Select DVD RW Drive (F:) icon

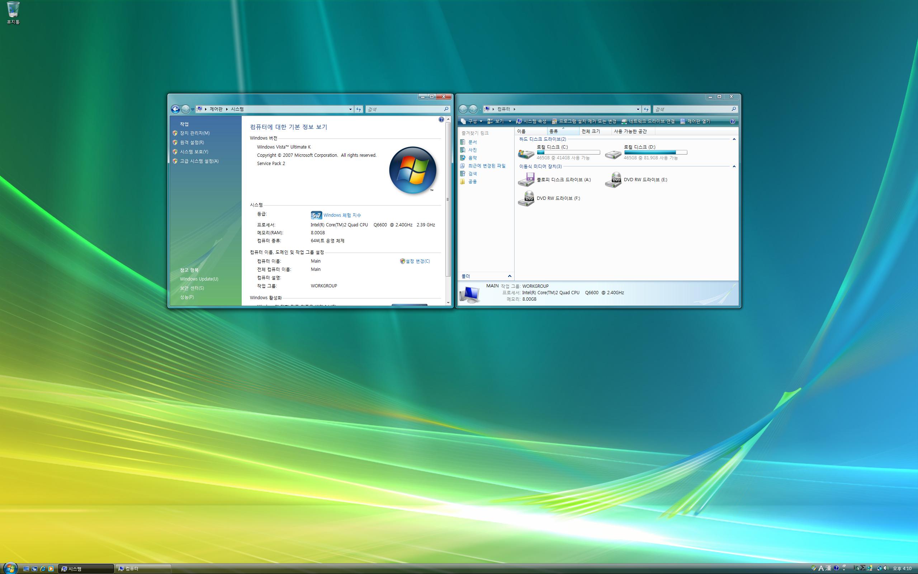(x=526, y=198)
